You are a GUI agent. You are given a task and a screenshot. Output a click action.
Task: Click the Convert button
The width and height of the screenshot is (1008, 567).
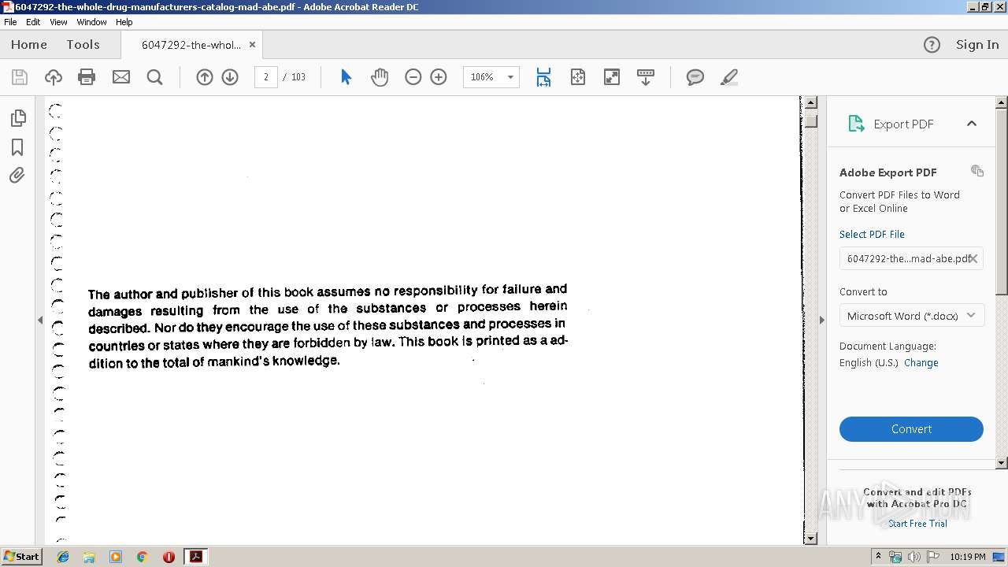[911, 429]
